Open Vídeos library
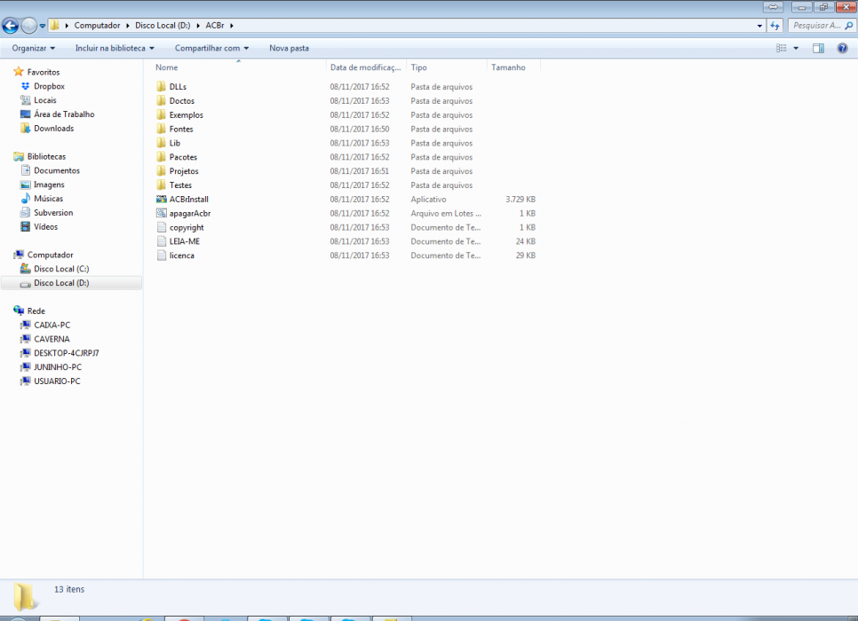 45,227
